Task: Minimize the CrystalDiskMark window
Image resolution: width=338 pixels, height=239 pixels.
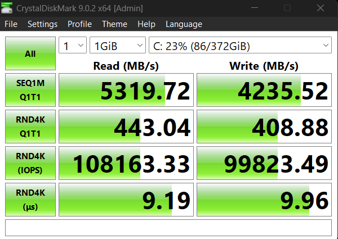Action: (x=255, y=8)
